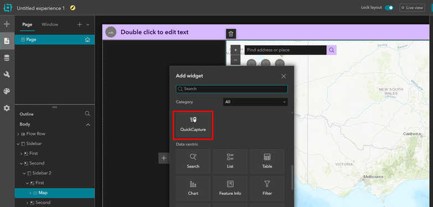
Task: Expand the Map tree node
Action: [x=30, y=193]
